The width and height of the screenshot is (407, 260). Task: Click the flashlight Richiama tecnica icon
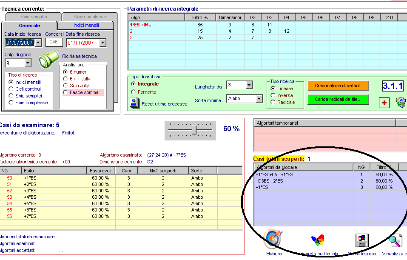click(48, 59)
